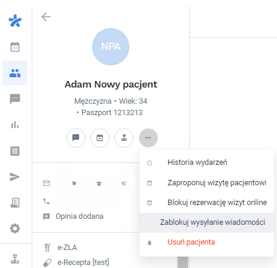This screenshot has height=268, width=277.
Task: Click calendar icon beside Zaproponuj wizytę
Action: [x=150, y=183]
